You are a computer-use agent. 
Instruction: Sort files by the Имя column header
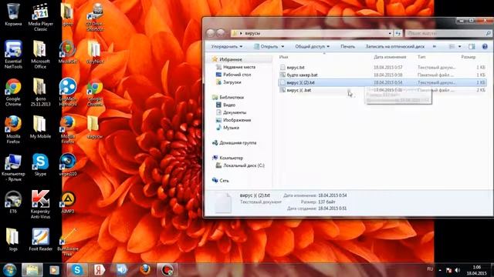tap(283, 57)
